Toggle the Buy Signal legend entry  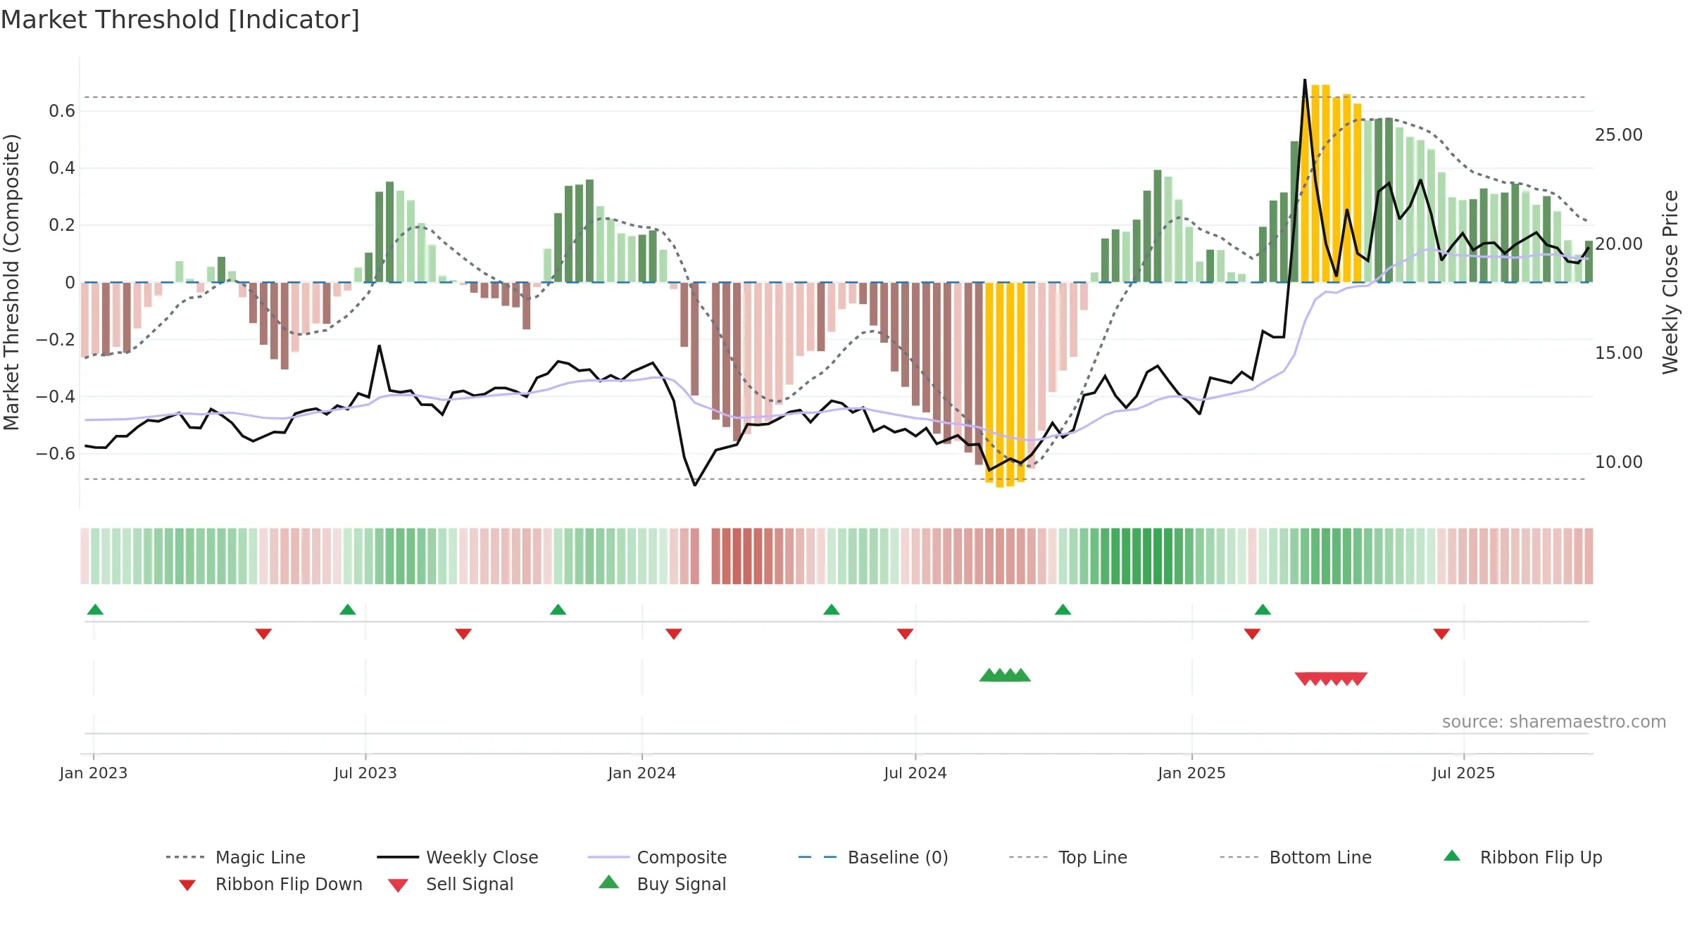click(662, 884)
